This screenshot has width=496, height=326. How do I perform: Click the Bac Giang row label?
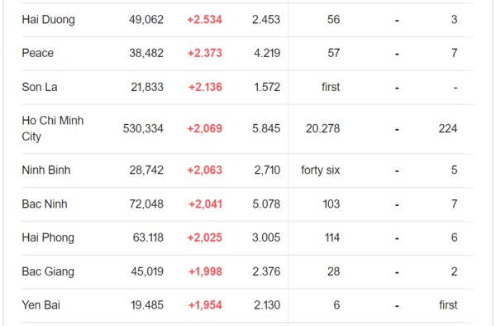coord(48,271)
